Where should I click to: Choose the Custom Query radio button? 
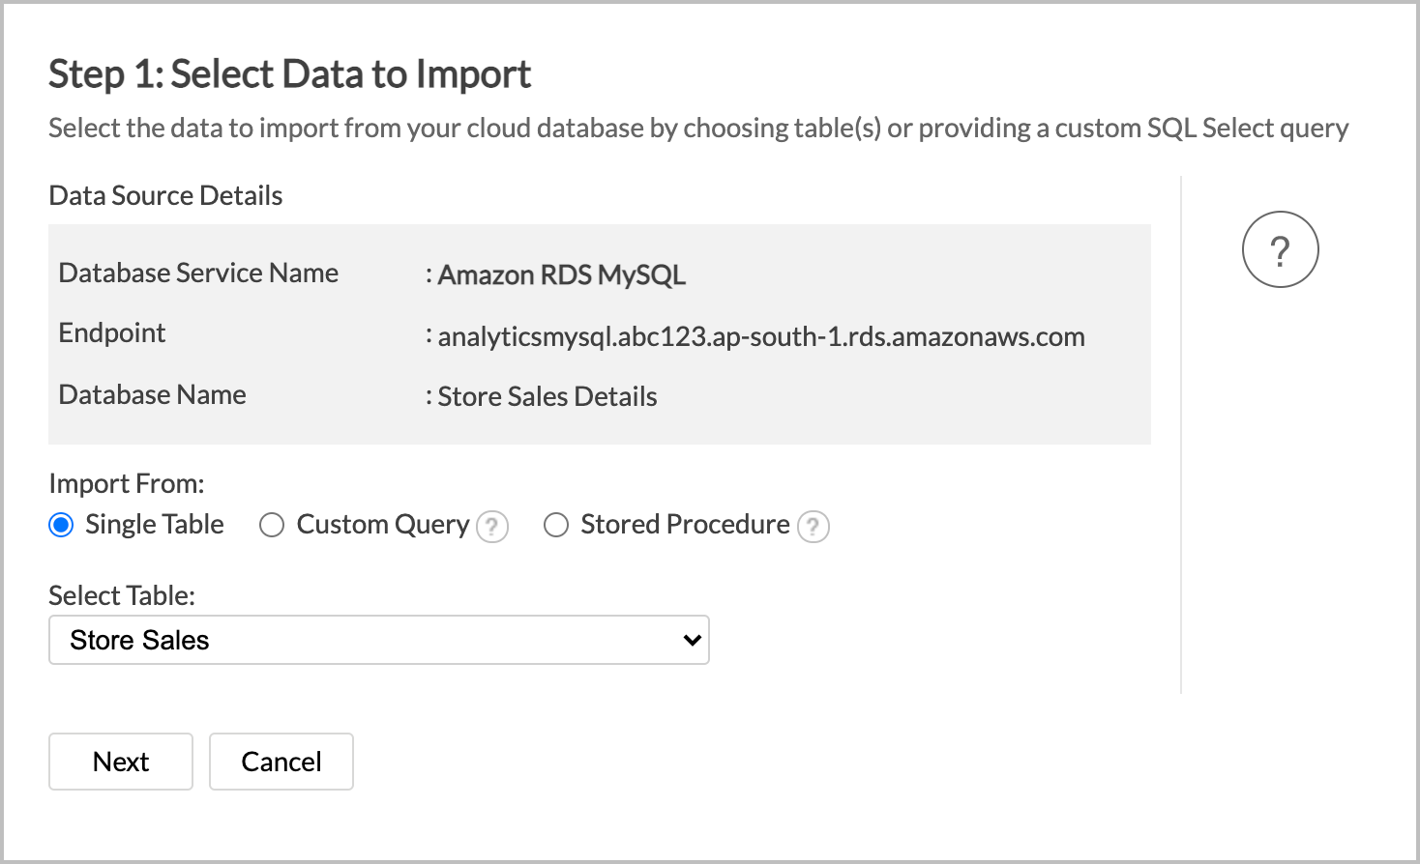(x=272, y=525)
